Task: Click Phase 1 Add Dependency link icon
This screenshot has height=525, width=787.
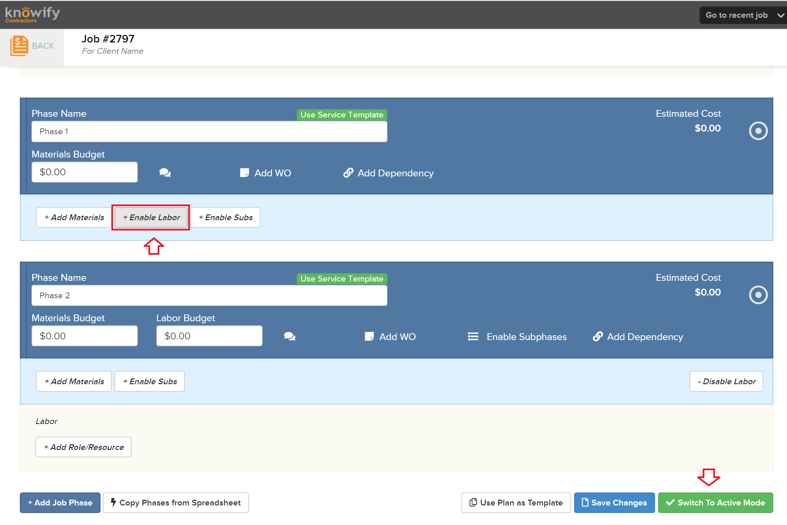Action: (x=348, y=173)
